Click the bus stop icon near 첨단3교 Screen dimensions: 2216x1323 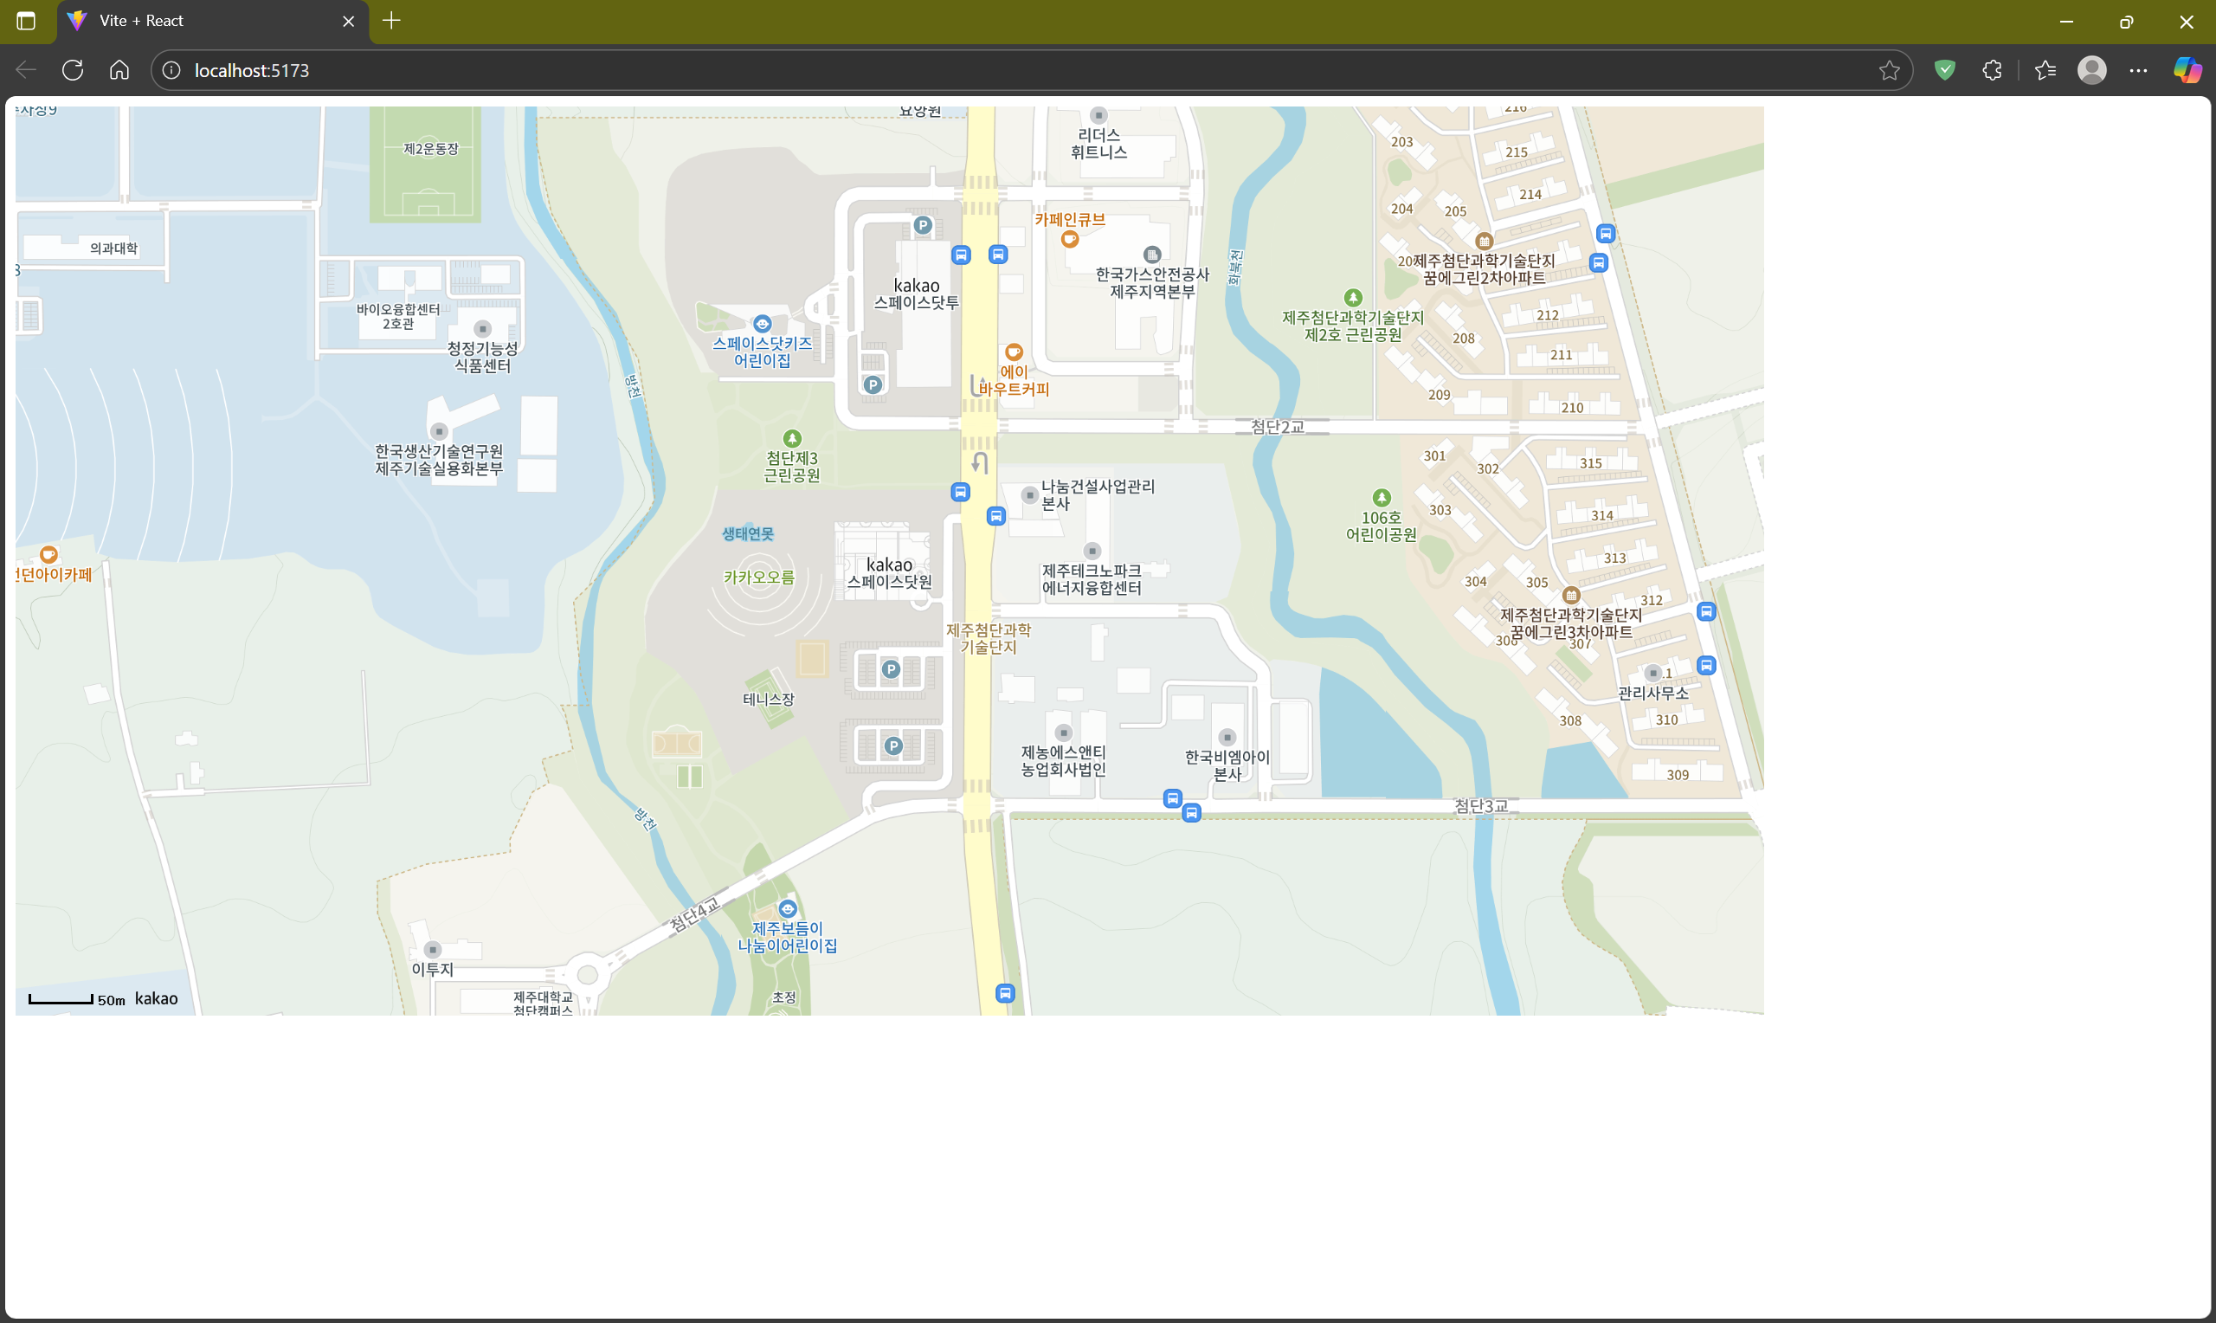pos(1191,812)
